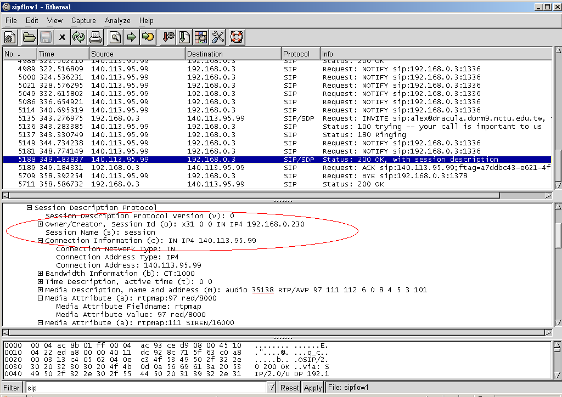Expand the Bandwidth Information (b) node

[41, 274]
